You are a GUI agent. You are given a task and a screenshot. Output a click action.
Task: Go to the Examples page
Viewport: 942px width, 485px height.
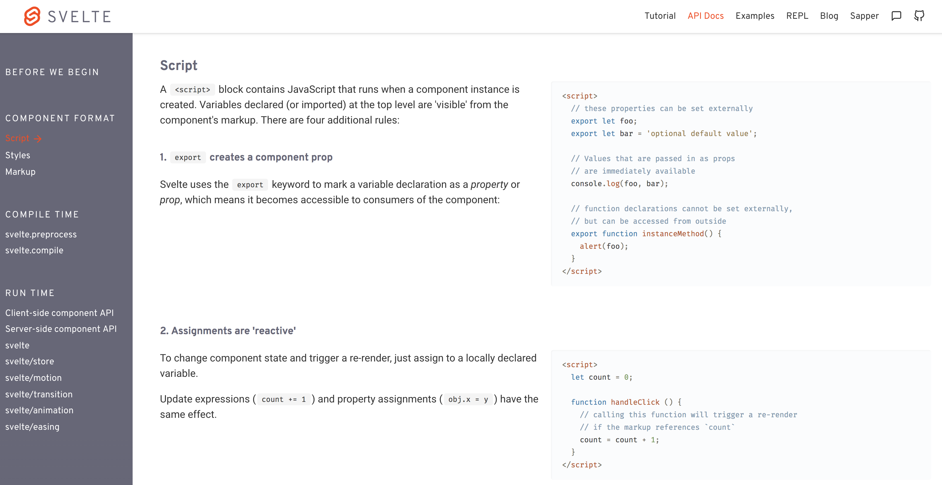point(755,16)
